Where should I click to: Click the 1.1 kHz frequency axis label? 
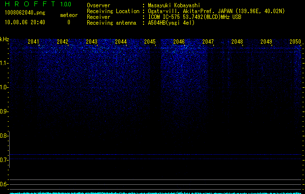coord(4,63)
